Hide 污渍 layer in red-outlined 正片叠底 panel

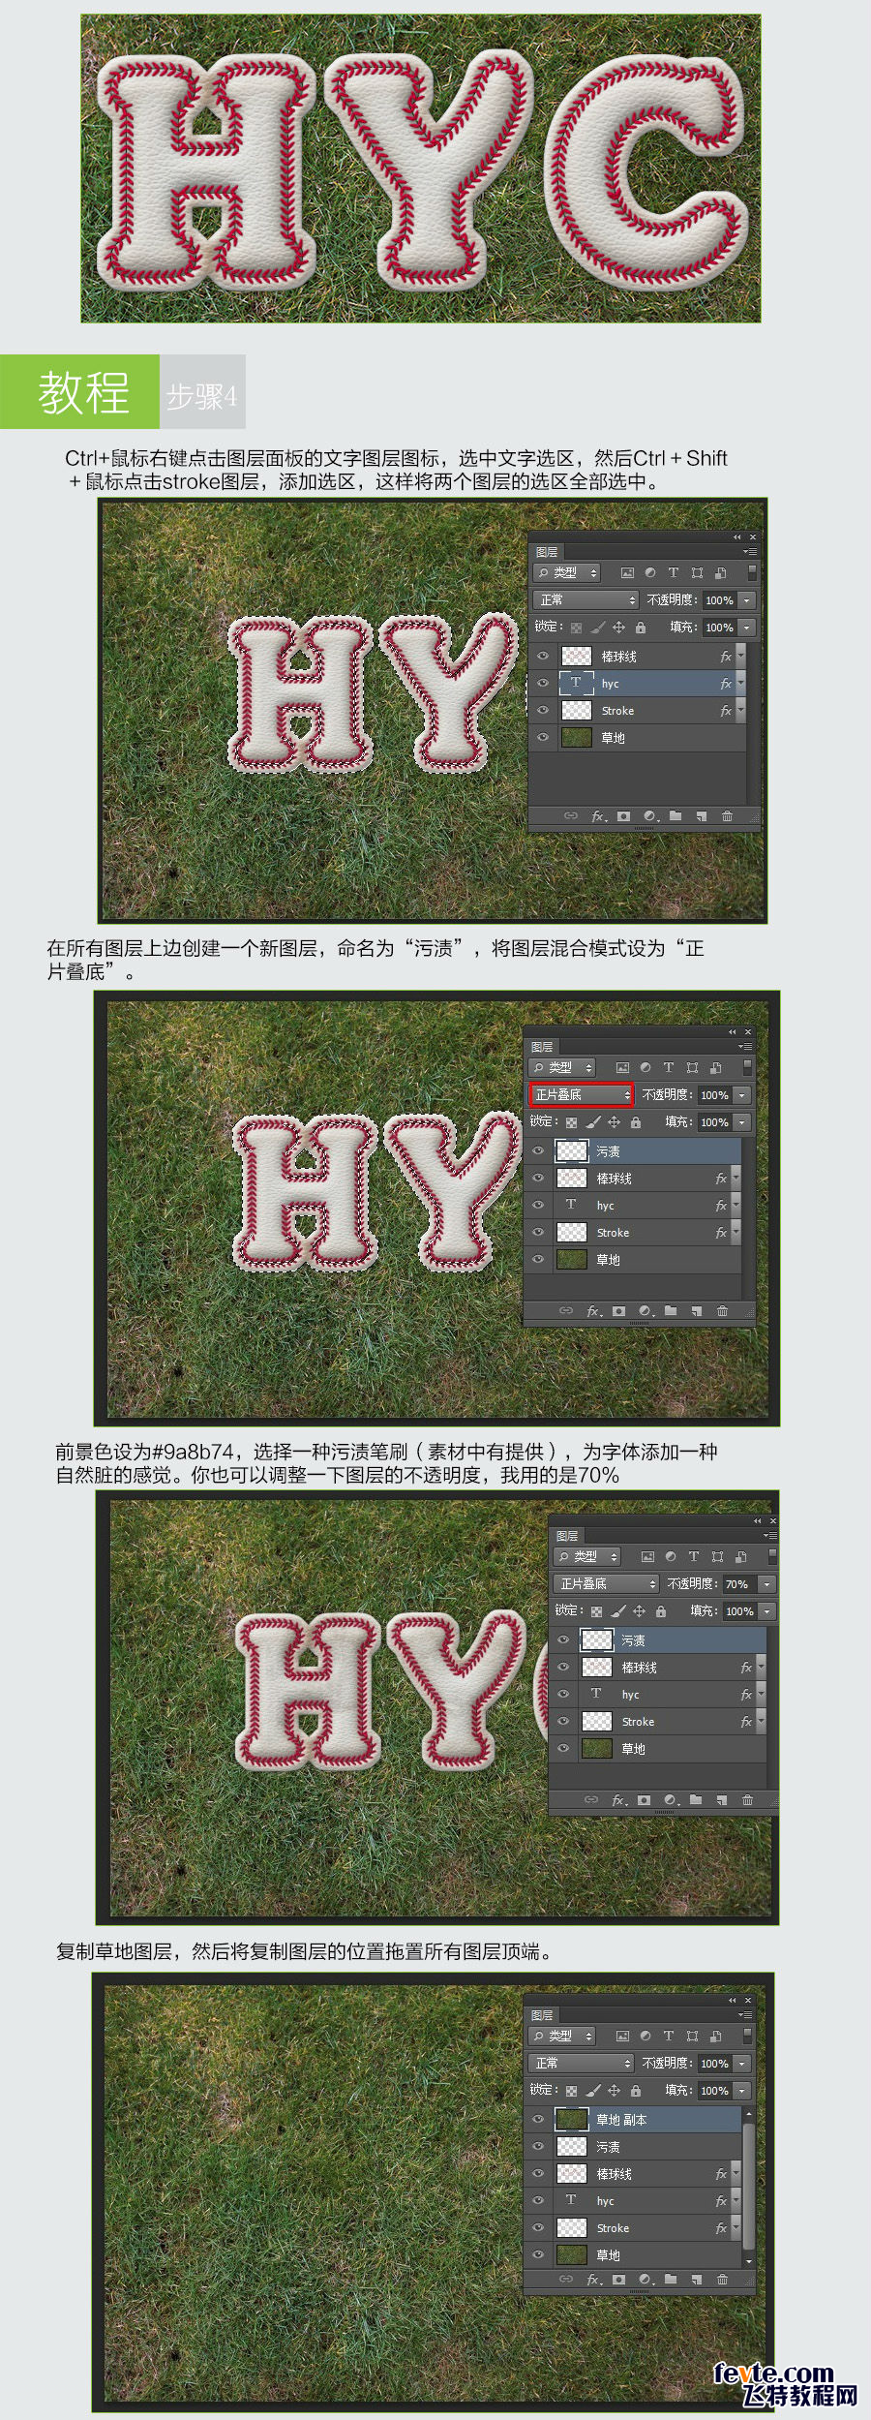click(x=537, y=1151)
